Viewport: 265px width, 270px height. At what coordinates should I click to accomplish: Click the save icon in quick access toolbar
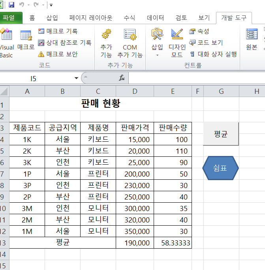tap(11, 5)
